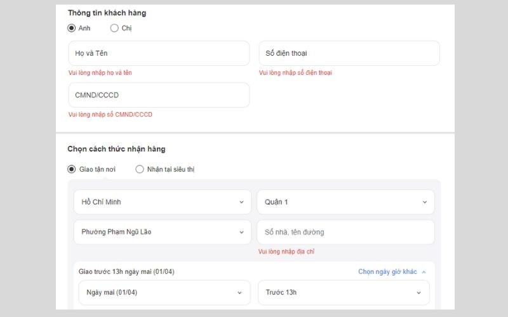Focus the Số nhà, tên đường field
Viewport: 508px width, 317px height.
pyautogui.click(x=345, y=232)
